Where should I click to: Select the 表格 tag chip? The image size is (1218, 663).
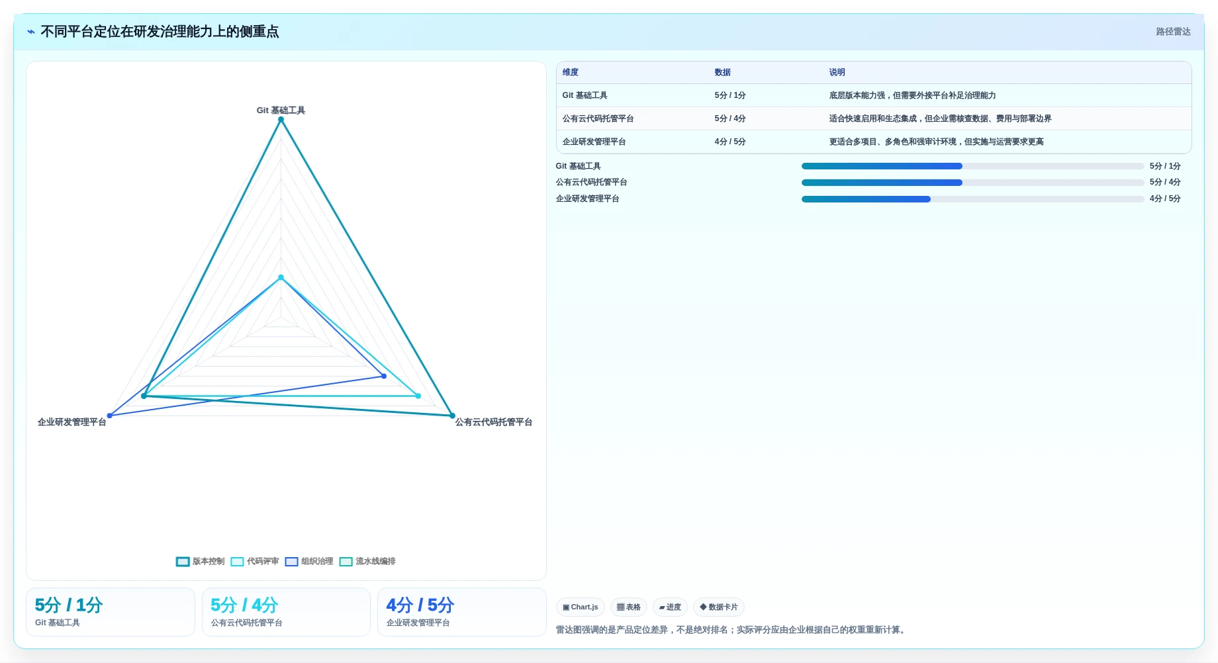[x=628, y=607]
